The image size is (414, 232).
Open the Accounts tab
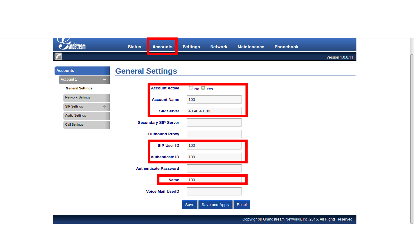click(x=162, y=47)
